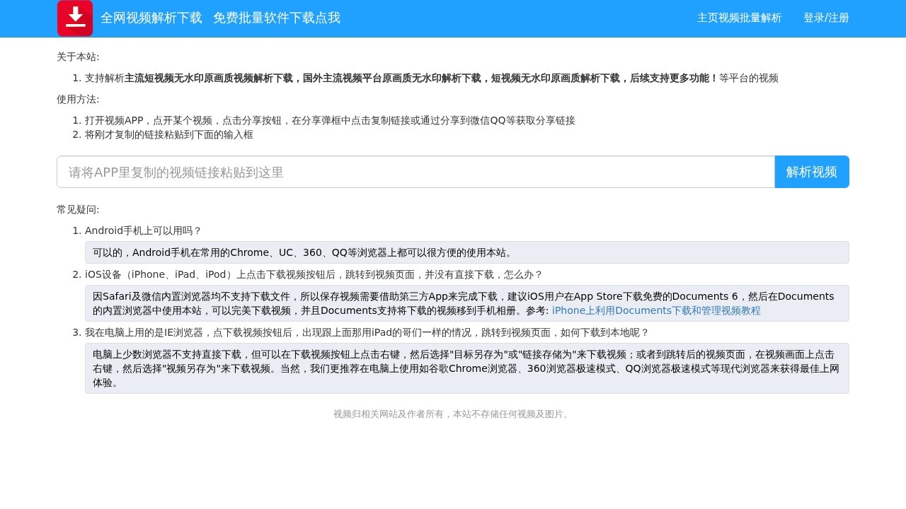Open the iPhone Documents video tutorial link
Viewport: 906px width, 509px height.
click(x=655, y=310)
